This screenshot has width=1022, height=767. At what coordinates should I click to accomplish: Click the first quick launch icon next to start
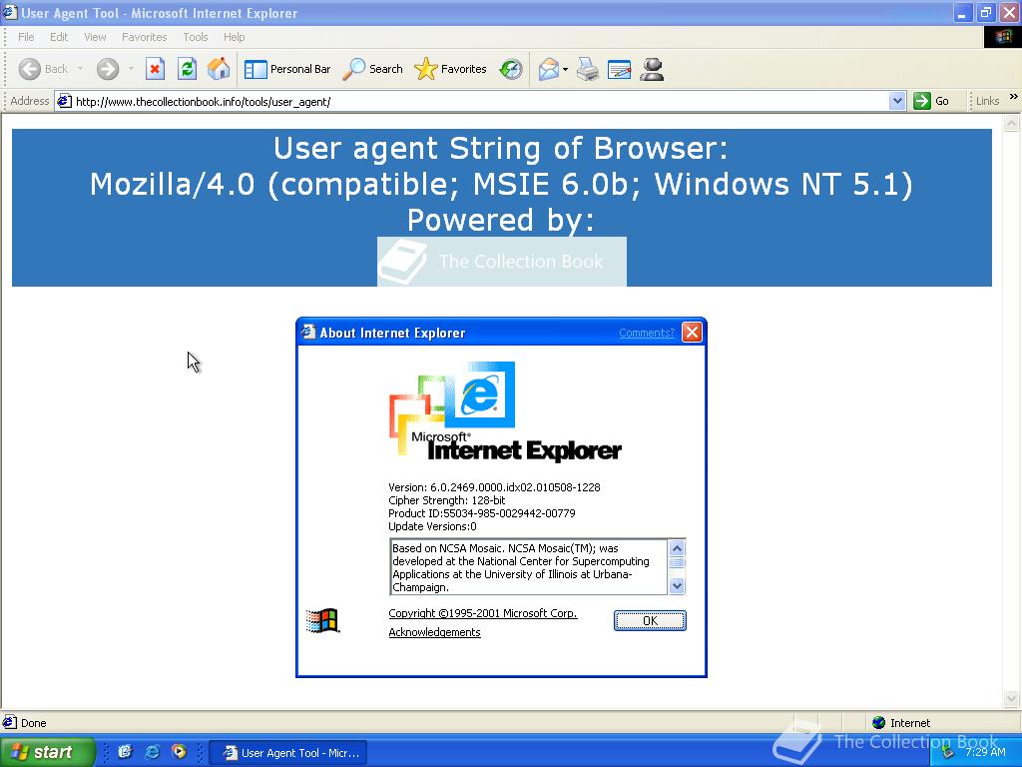(x=125, y=752)
